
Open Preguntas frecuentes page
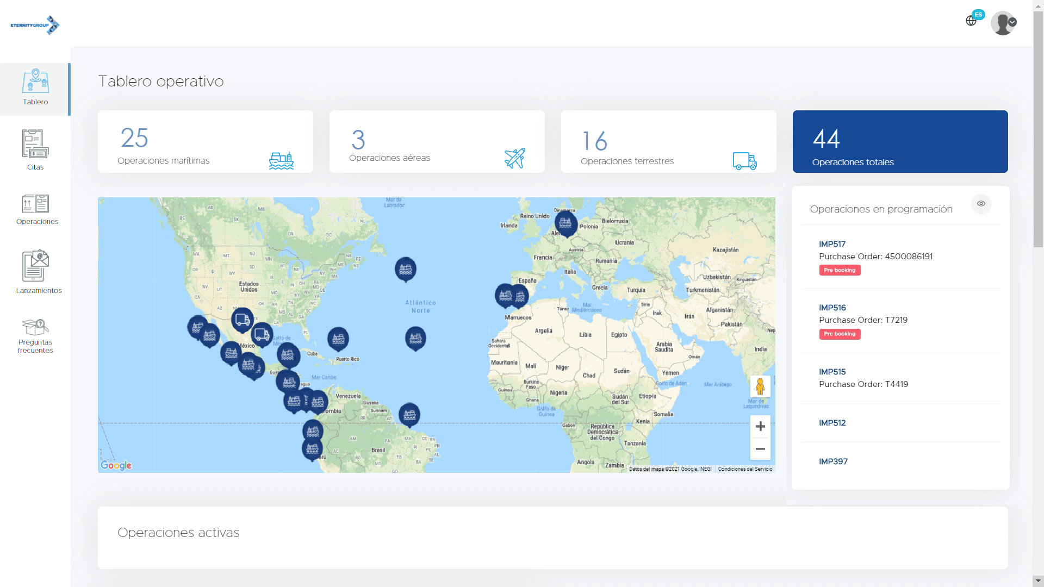click(x=35, y=336)
